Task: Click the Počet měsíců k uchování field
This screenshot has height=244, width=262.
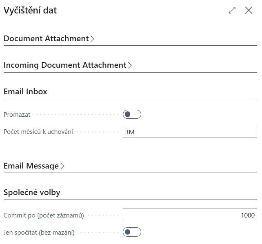Action: click(190, 131)
